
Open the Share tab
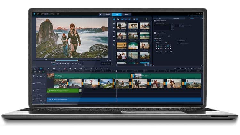point(126,14)
